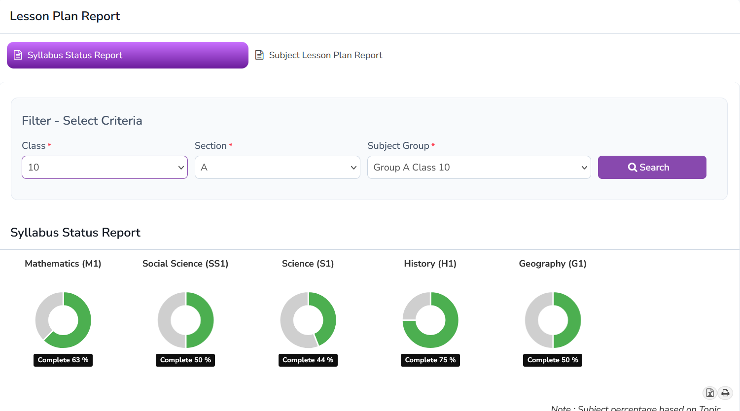
Task: Export report to Excel icon
Action: tap(709, 393)
